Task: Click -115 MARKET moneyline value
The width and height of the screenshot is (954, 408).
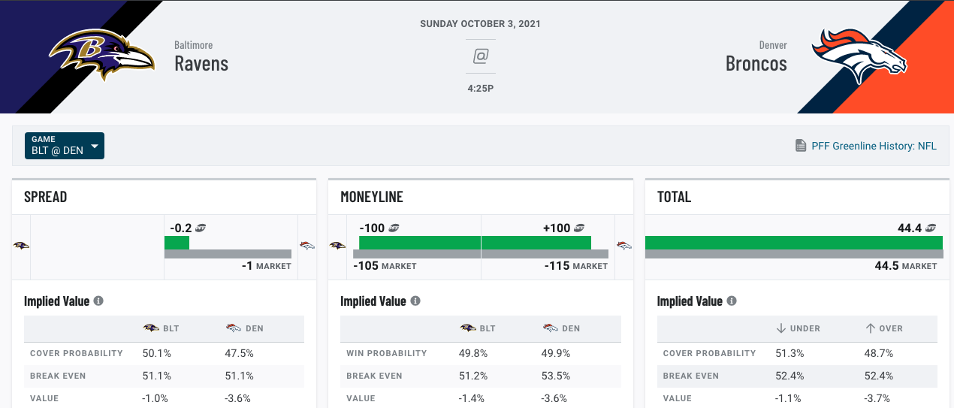Action: tap(576, 266)
